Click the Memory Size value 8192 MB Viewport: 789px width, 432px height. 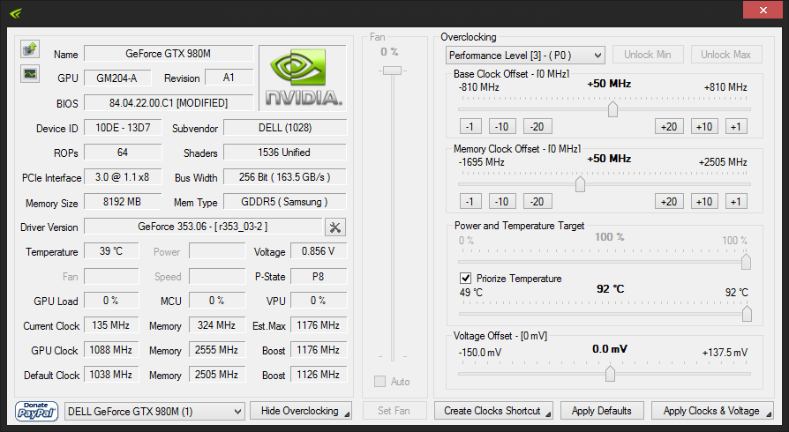123,202
